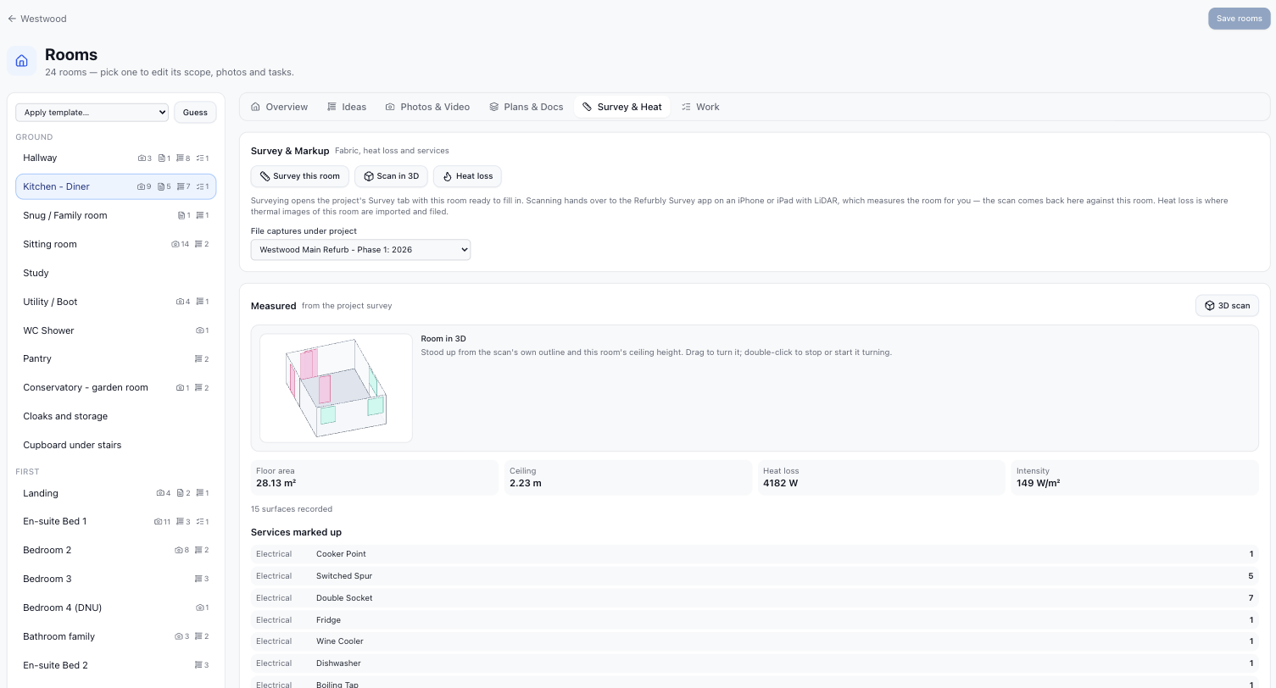1276x688 pixels.
Task: Click the photo count icon on Sitting room
Action: [x=176, y=244]
